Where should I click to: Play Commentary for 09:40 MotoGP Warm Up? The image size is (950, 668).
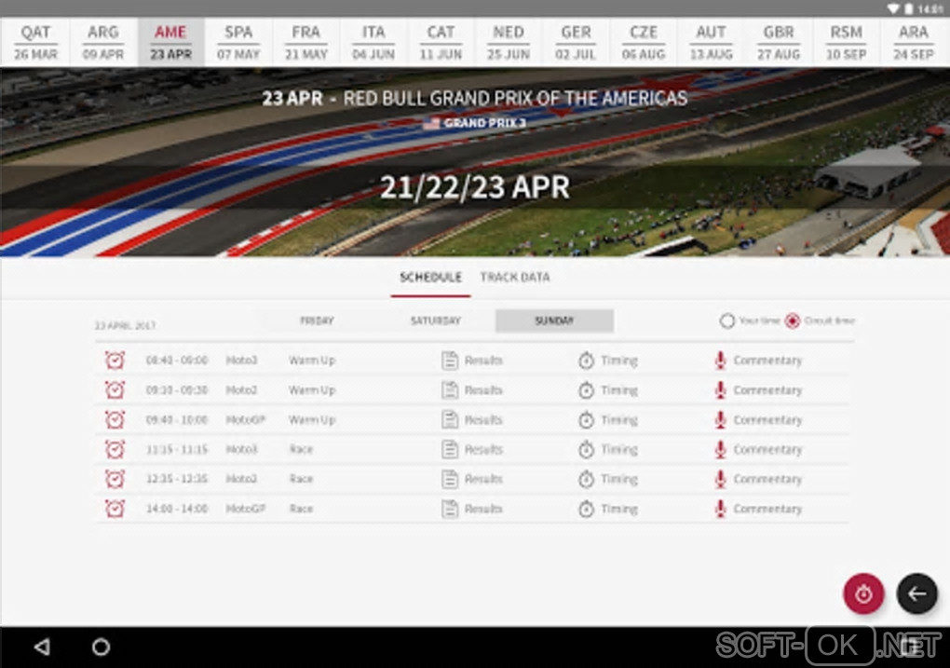point(758,419)
